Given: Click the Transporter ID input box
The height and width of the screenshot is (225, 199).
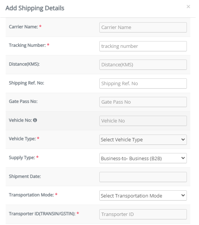Looking at the screenshot, I should (x=143, y=214).
